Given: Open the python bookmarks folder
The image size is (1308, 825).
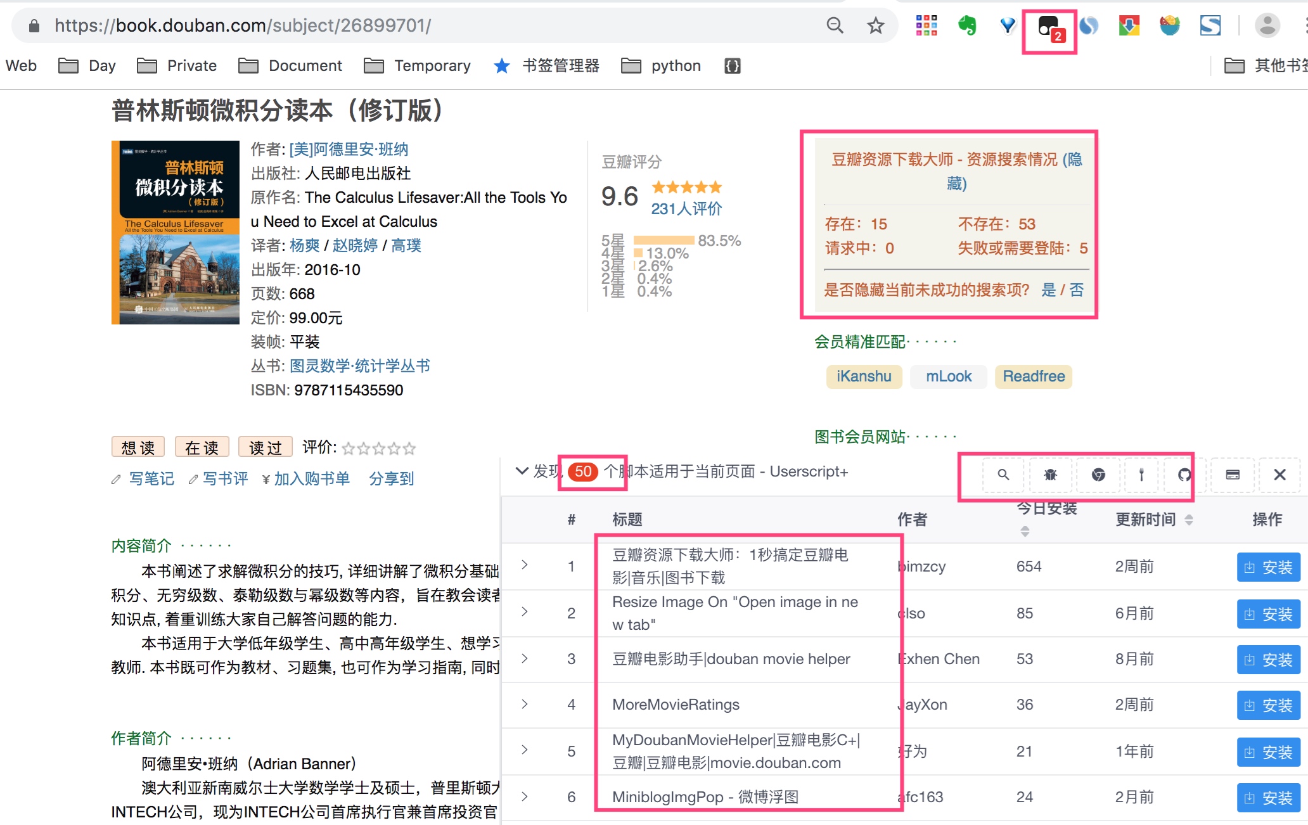Looking at the screenshot, I should [x=662, y=66].
